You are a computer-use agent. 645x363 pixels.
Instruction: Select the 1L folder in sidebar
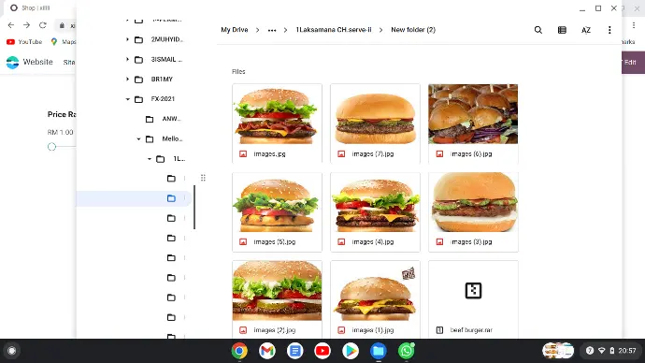[x=171, y=159]
